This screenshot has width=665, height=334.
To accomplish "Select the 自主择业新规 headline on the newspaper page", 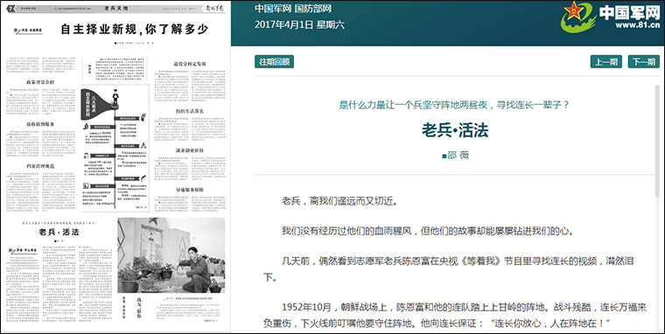I will (134, 29).
